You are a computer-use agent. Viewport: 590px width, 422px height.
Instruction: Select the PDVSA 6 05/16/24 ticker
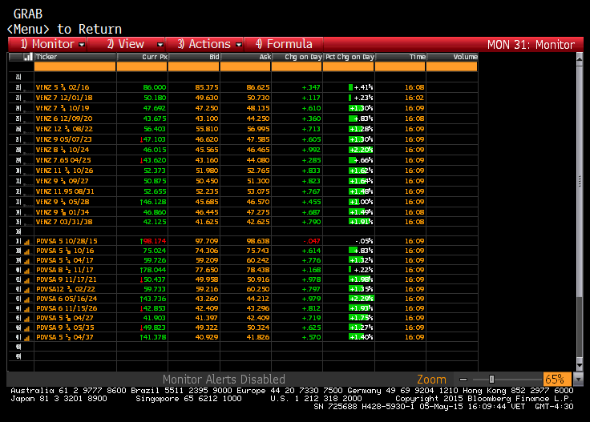point(67,299)
